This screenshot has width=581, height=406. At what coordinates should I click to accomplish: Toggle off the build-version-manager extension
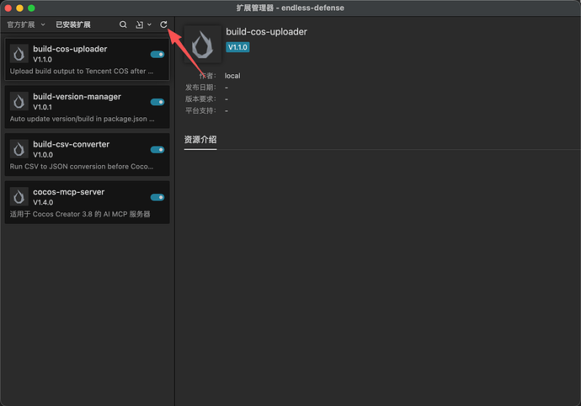click(157, 102)
